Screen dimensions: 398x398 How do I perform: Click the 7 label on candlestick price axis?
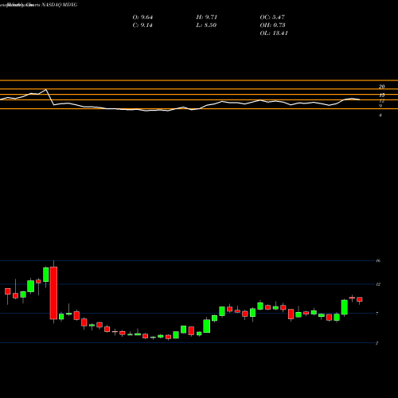point(377,314)
